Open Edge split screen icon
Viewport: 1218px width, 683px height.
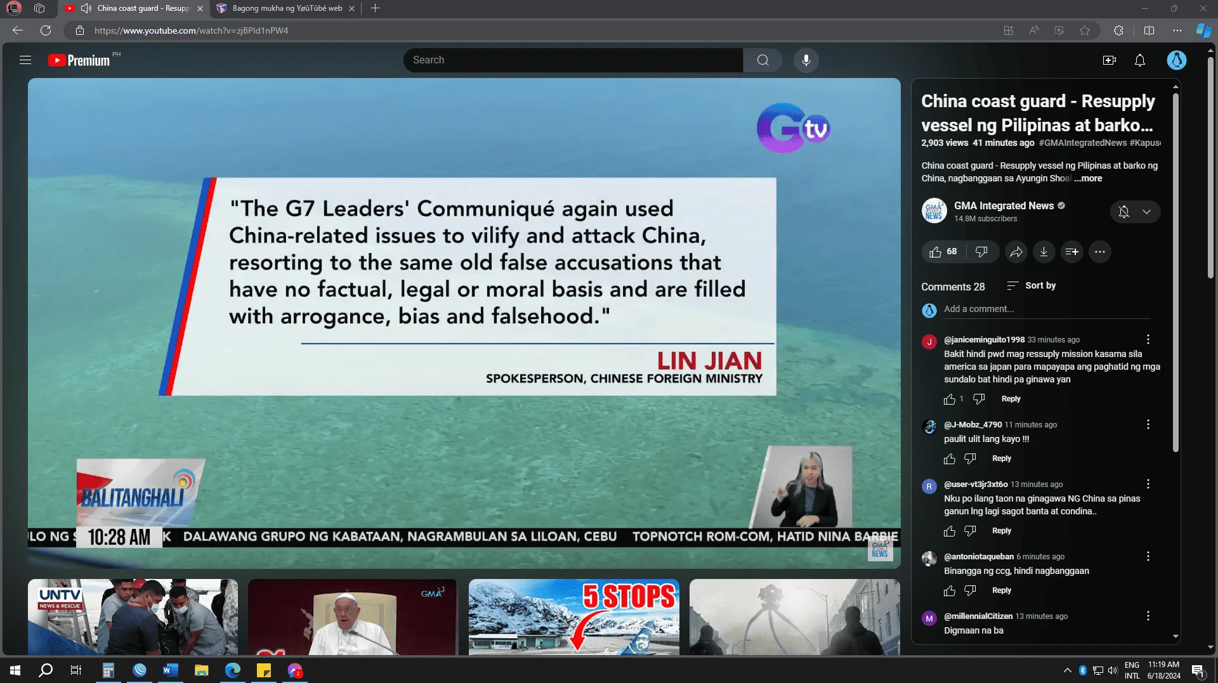(1148, 30)
